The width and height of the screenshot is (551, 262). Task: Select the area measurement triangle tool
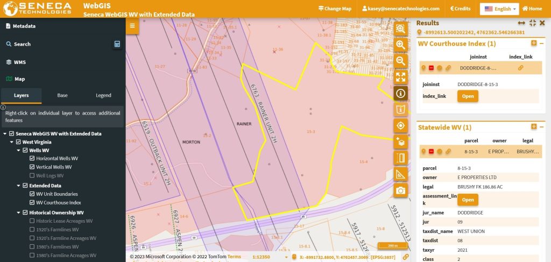tap(400, 174)
